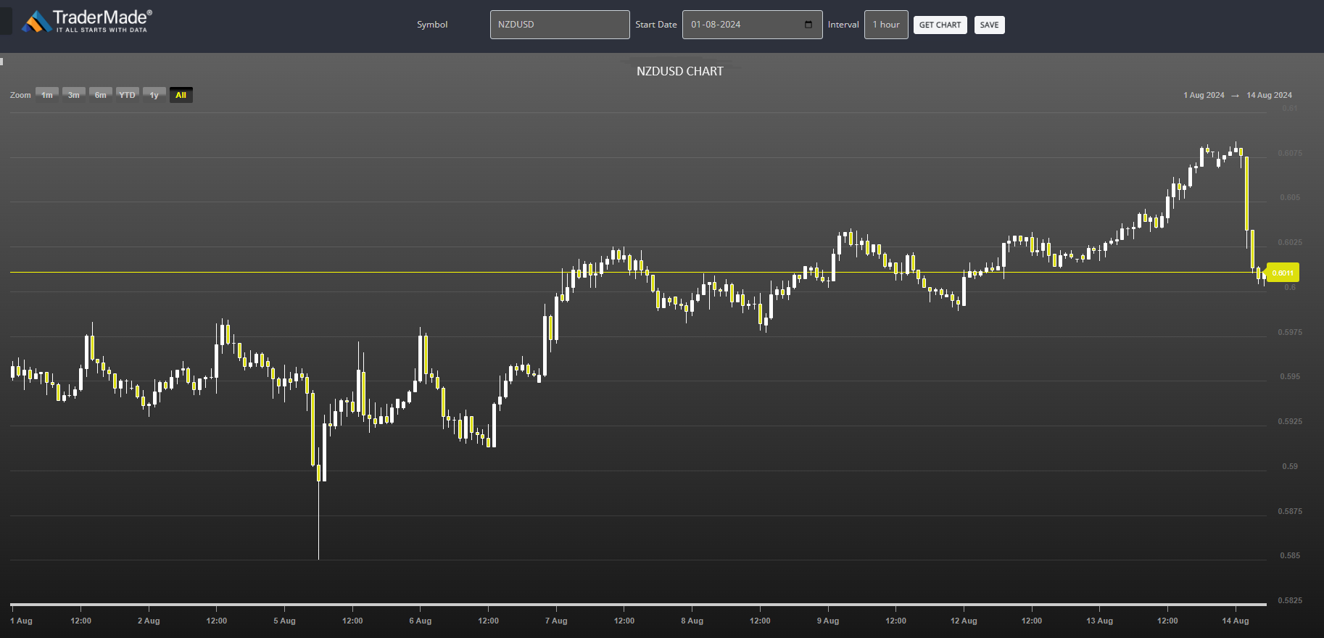
Task: Click the 0.585 y-axis price label
Action: tap(1290, 555)
